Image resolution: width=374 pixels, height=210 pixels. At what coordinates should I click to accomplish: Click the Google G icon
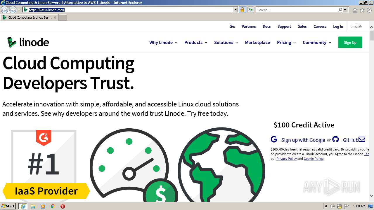coord(274,139)
